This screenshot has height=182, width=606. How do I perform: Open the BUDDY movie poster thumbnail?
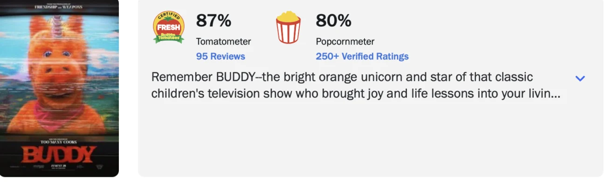(x=59, y=88)
